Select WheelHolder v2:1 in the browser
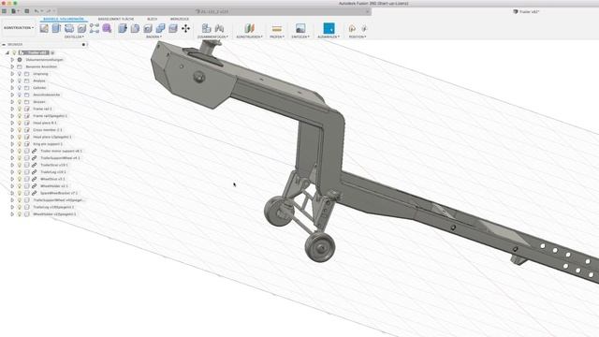599x337 pixels. [54, 186]
